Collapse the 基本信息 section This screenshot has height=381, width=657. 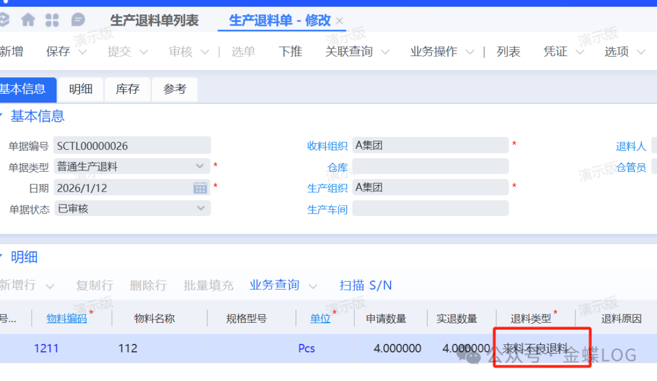pos(2,116)
